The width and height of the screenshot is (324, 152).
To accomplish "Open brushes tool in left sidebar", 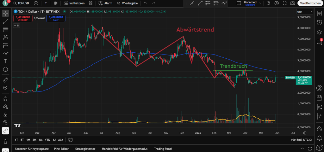I will (6, 53).
